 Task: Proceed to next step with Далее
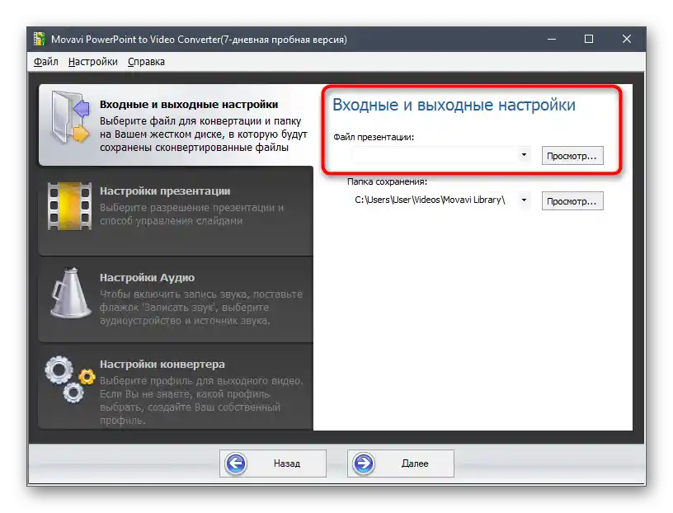[x=401, y=464]
